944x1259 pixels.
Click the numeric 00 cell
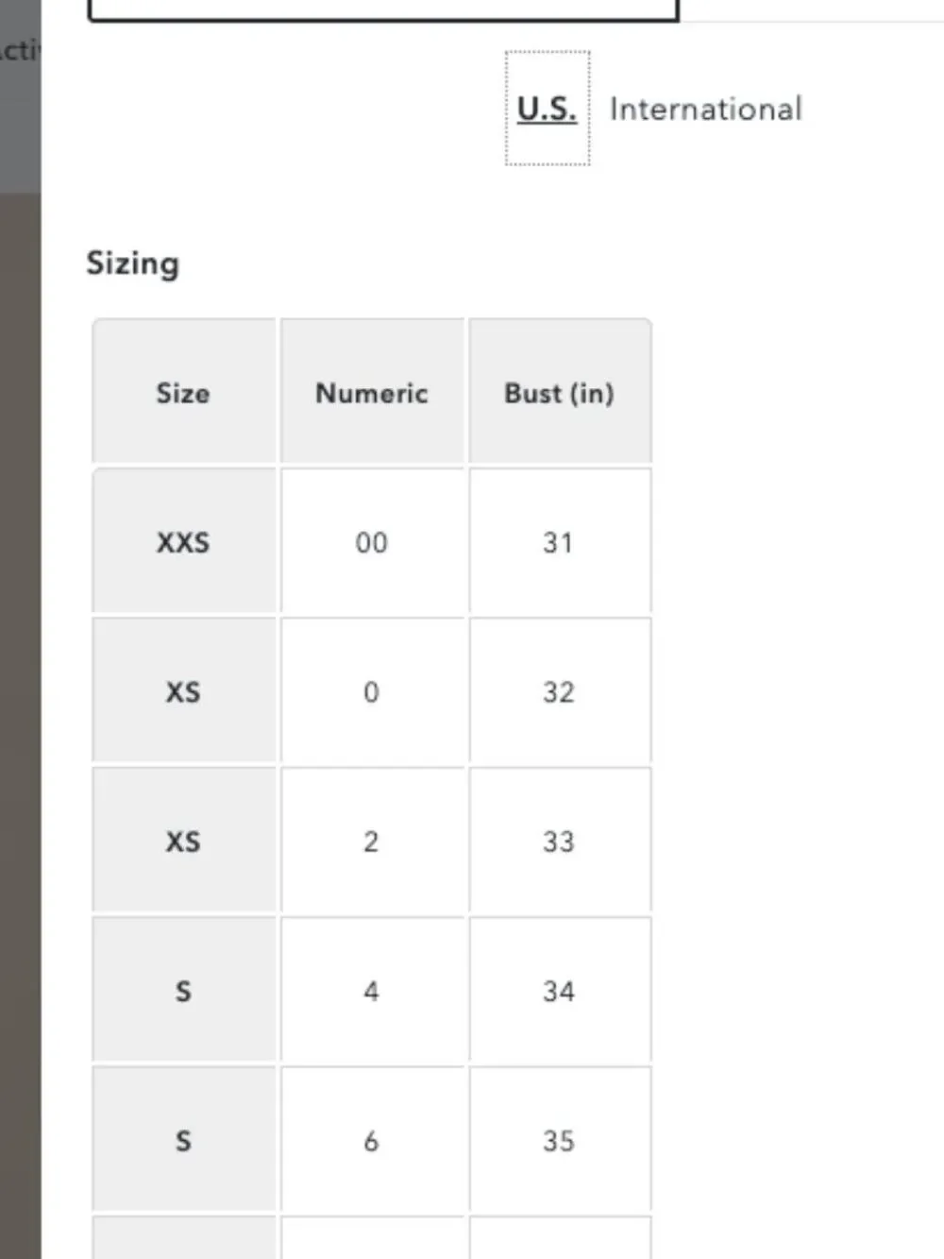click(x=372, y=541)
